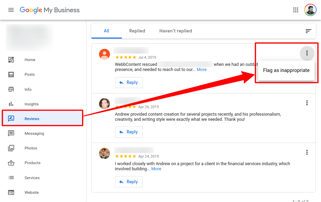Open the navigation hamburger menu
321x202 pixels.
[x=11, y=10]
